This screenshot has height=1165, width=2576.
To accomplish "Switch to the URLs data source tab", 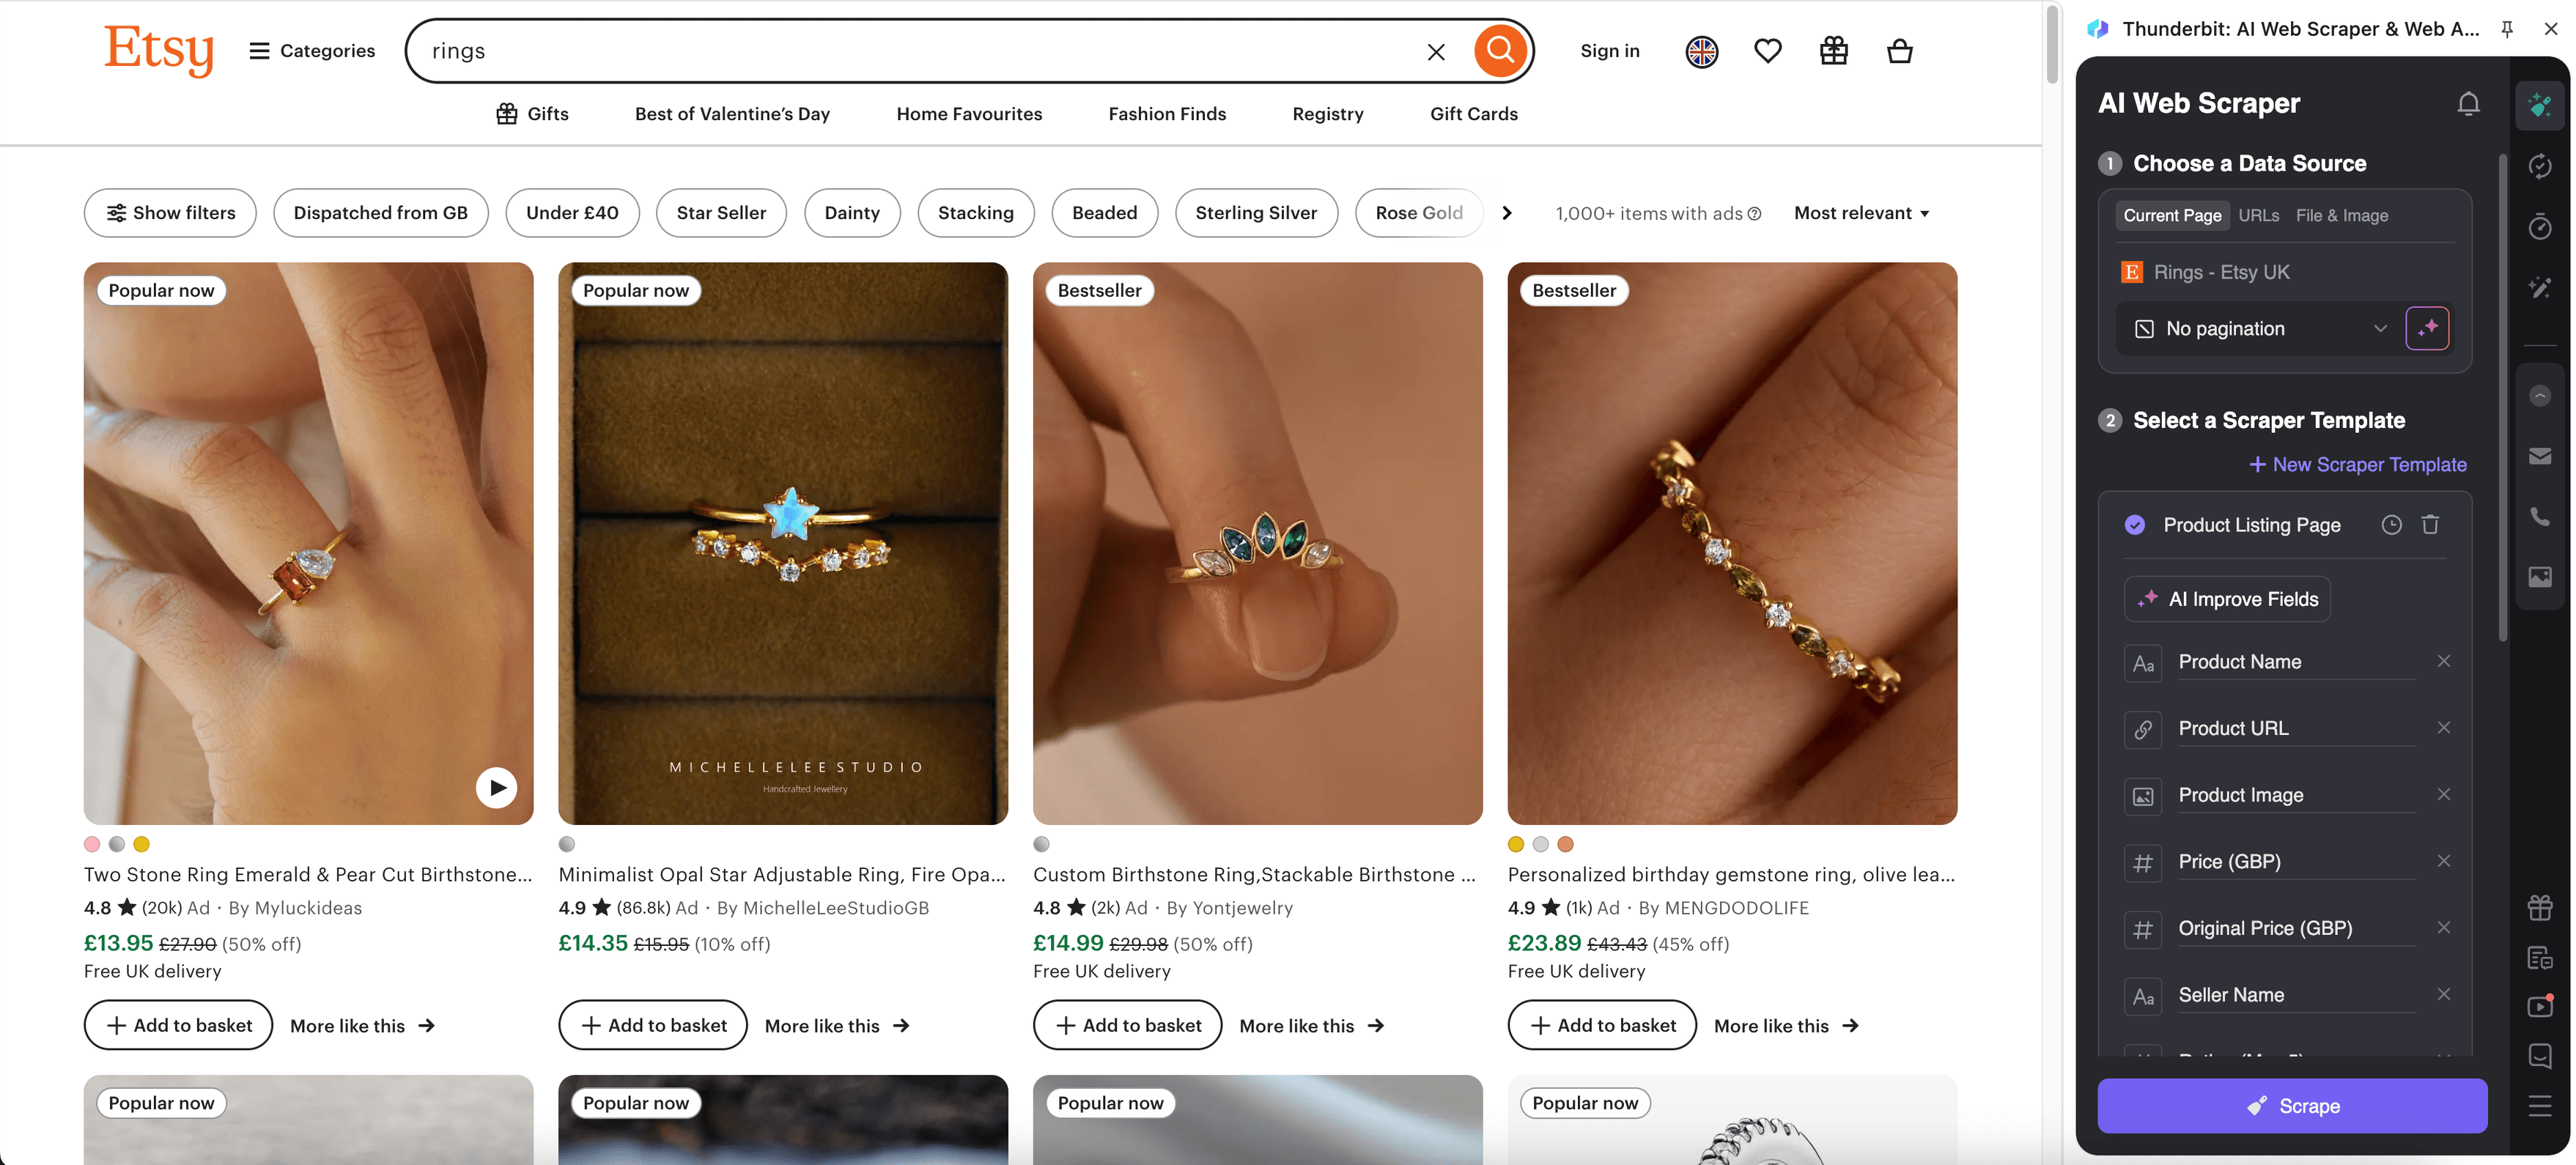I will tap(2260, 215).
